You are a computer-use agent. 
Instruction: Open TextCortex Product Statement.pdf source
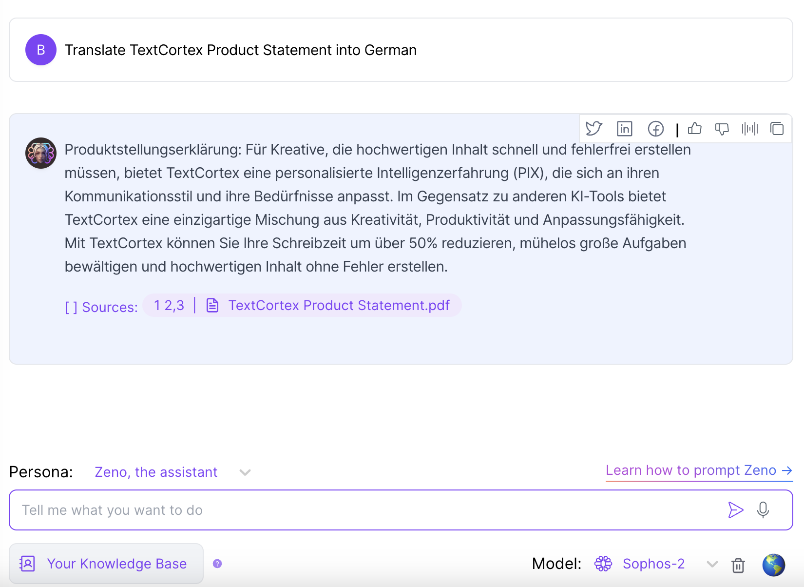[x=339, y=305]
